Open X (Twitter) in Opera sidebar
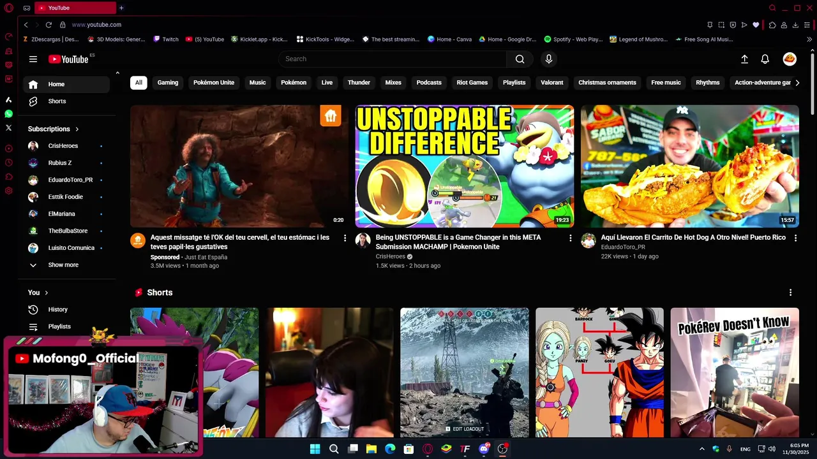The image size is (817, 459). 8,127
